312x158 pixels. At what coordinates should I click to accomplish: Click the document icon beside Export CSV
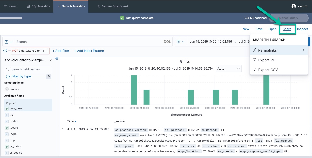point(255,70)
